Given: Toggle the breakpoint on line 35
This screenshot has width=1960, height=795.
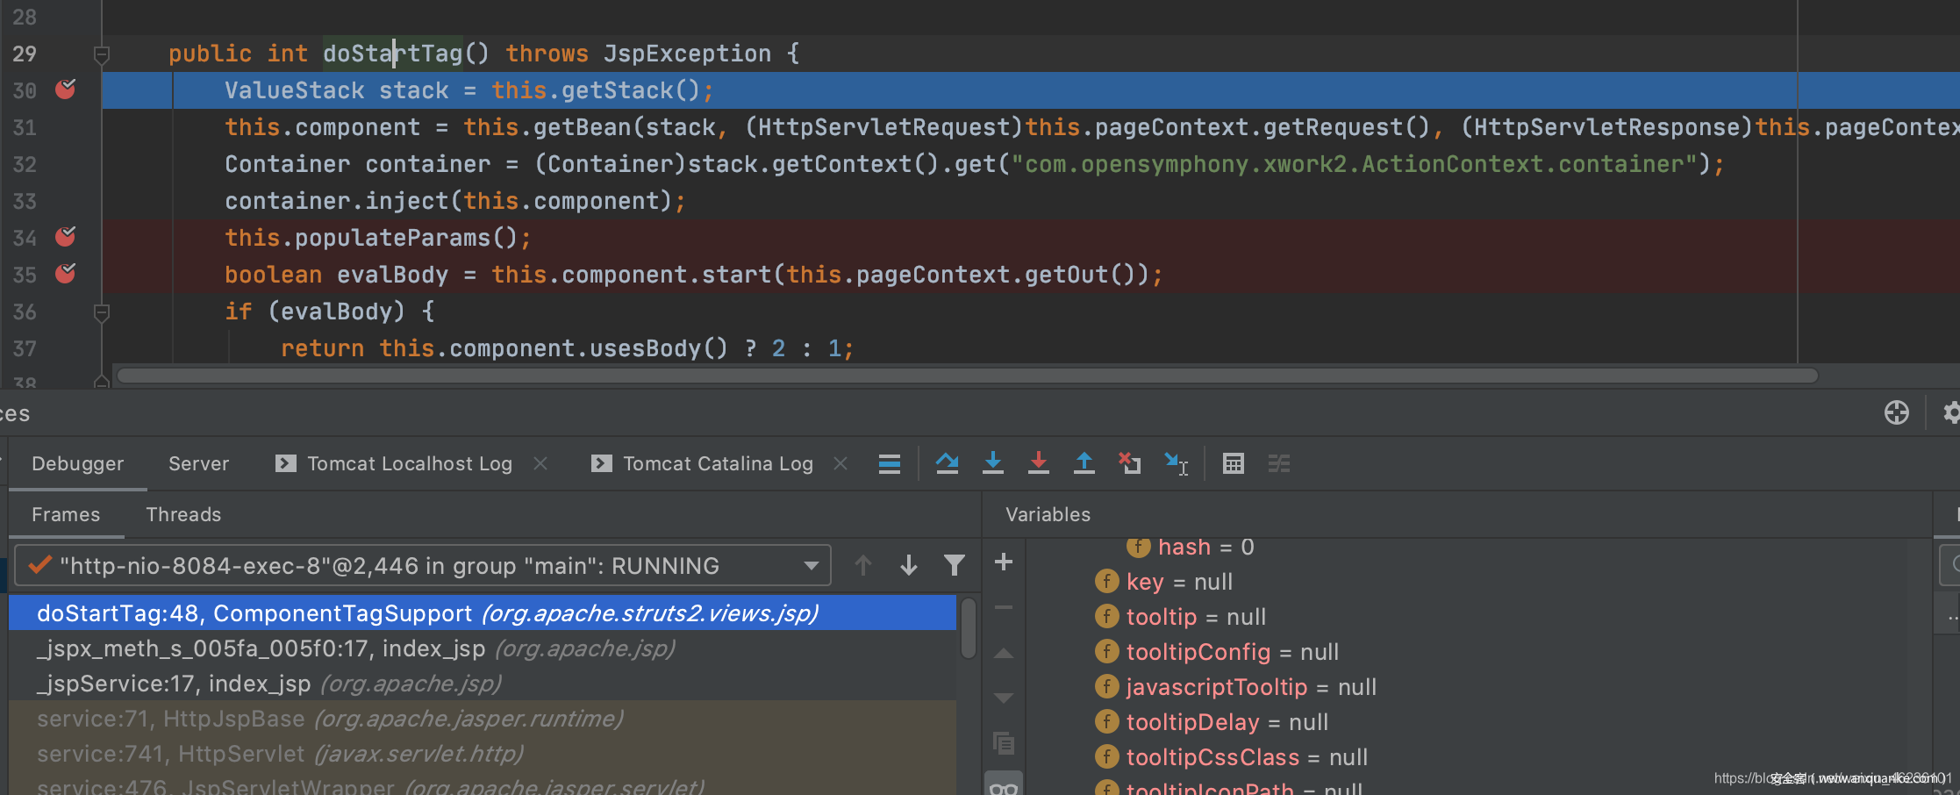Looking at the screenshot, I should click(66, 274).
